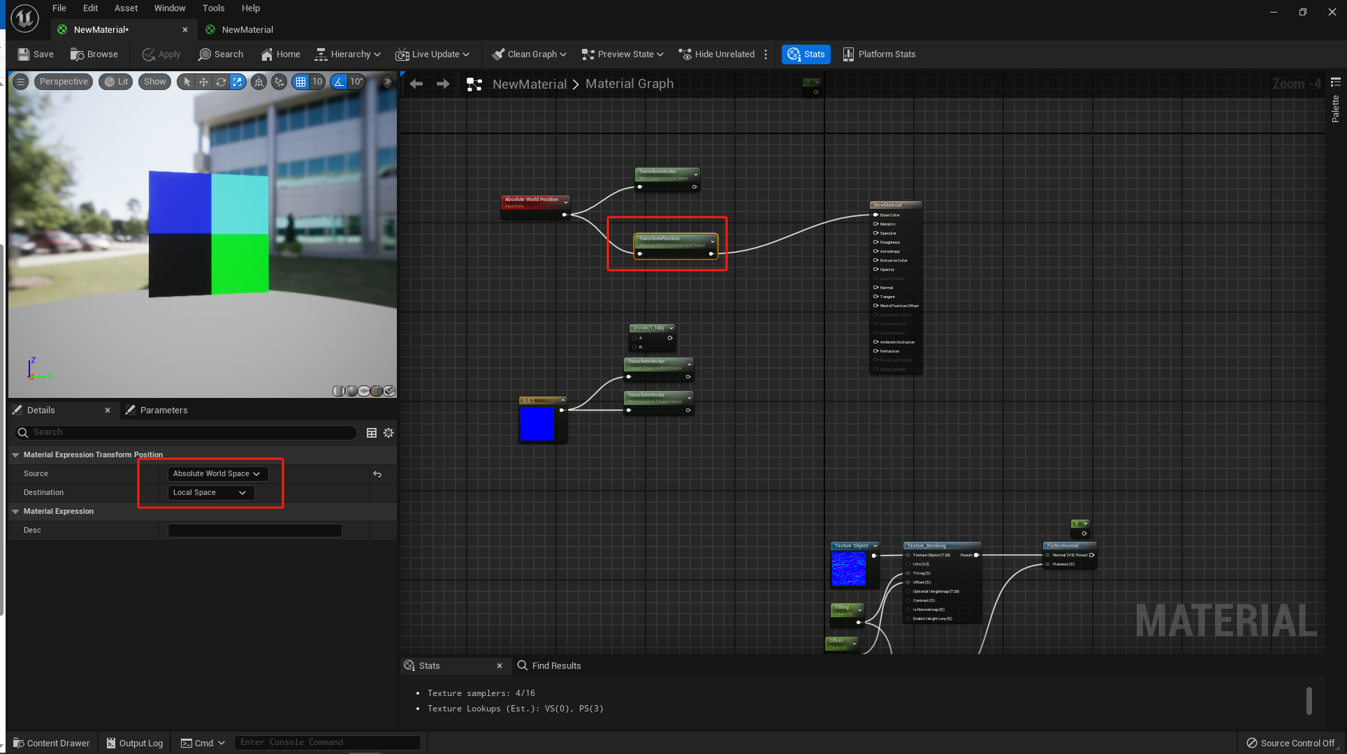Toggle grid snapping in viewport toolbar
Screen dimensions: 1347x754
pyautogui.click(x=300, y=82)
